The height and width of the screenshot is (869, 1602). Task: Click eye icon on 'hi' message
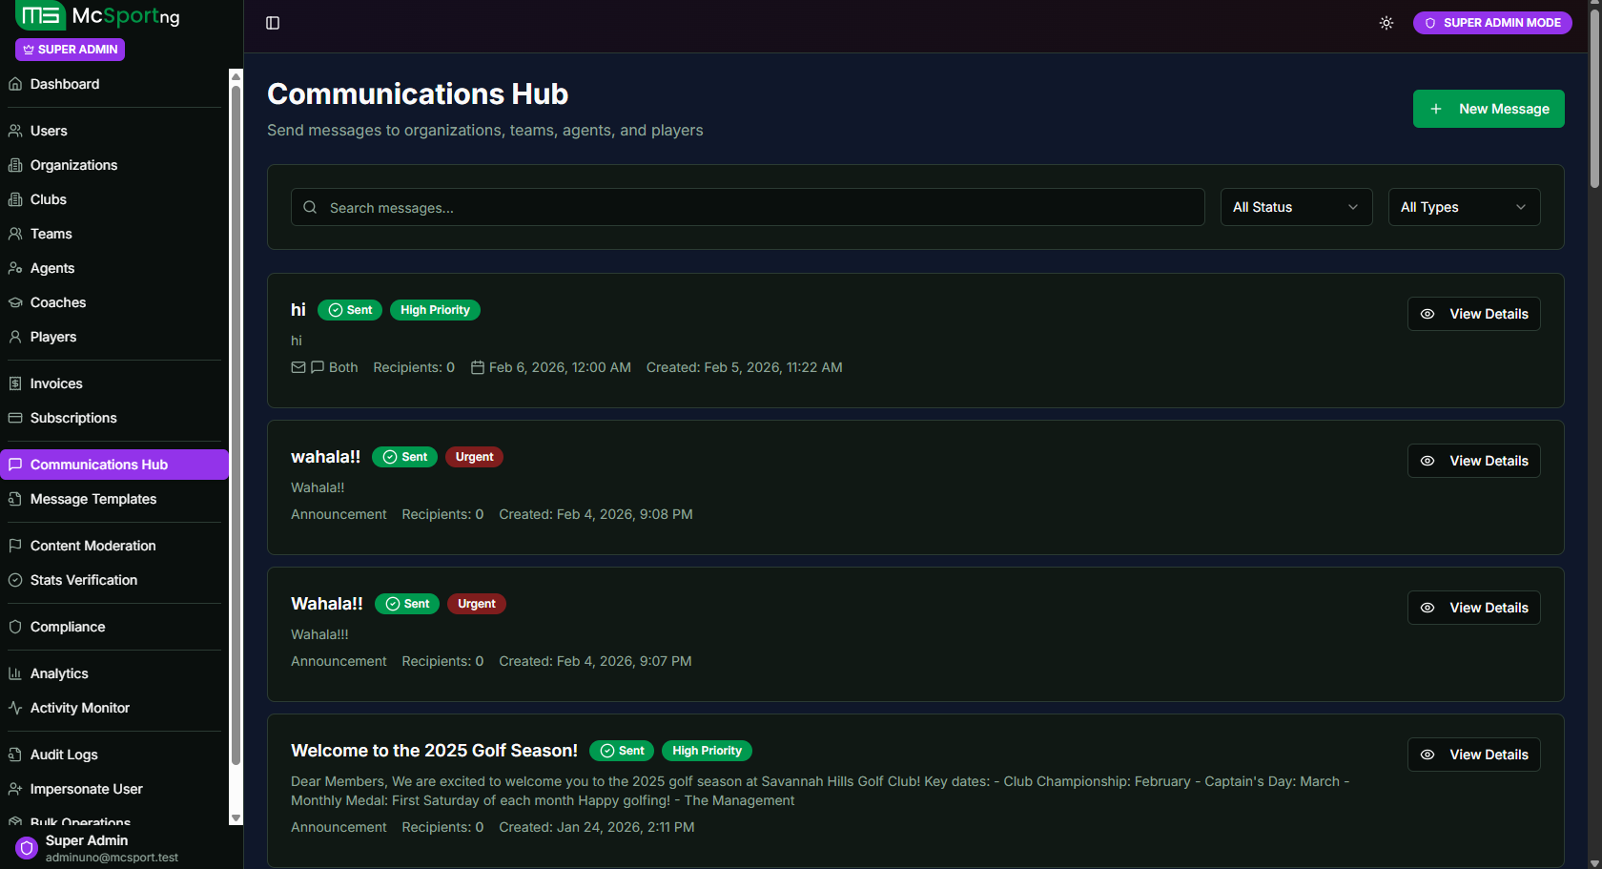1427,314
